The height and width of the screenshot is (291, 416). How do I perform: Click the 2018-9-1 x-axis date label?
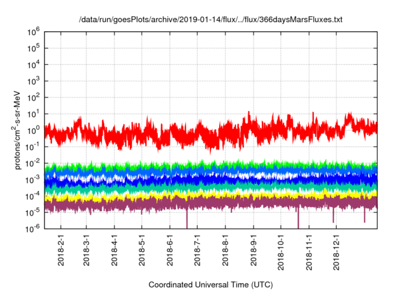click(253, 252)
